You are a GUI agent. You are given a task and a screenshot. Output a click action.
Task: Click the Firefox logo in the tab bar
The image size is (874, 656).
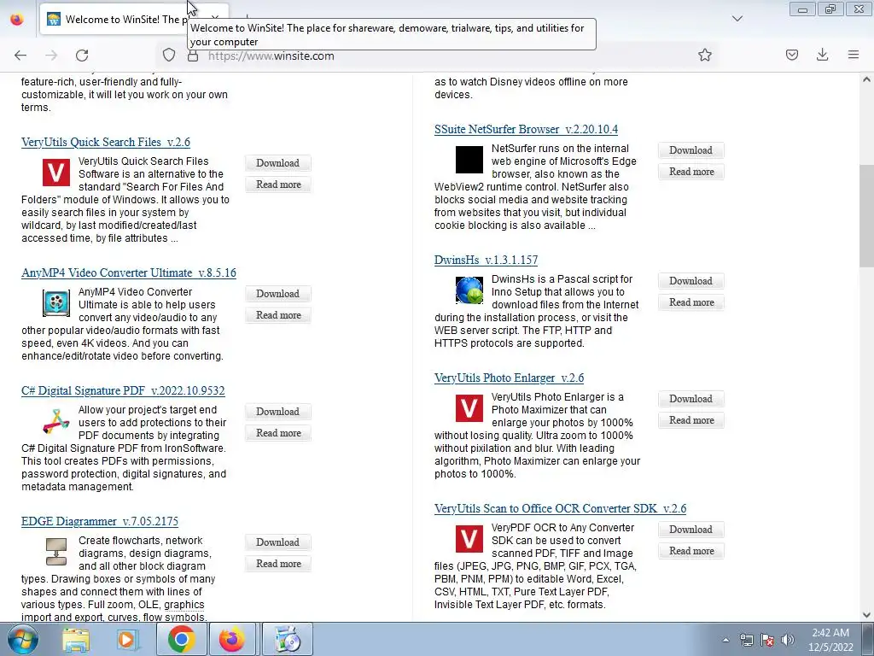pos(17,19)
